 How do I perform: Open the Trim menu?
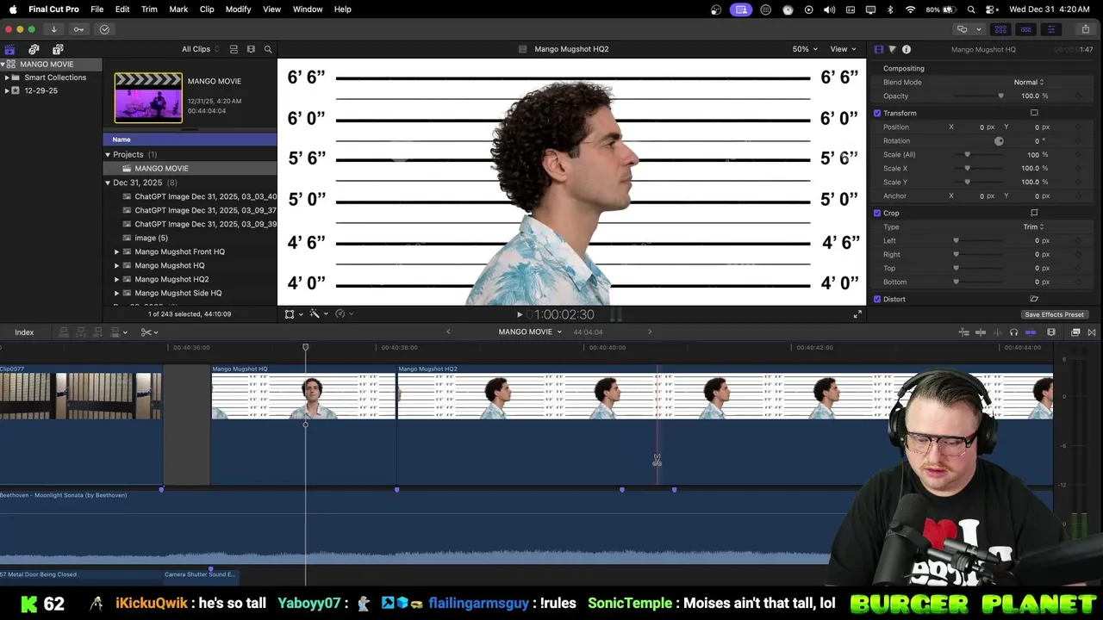click(x=149, y=9)
